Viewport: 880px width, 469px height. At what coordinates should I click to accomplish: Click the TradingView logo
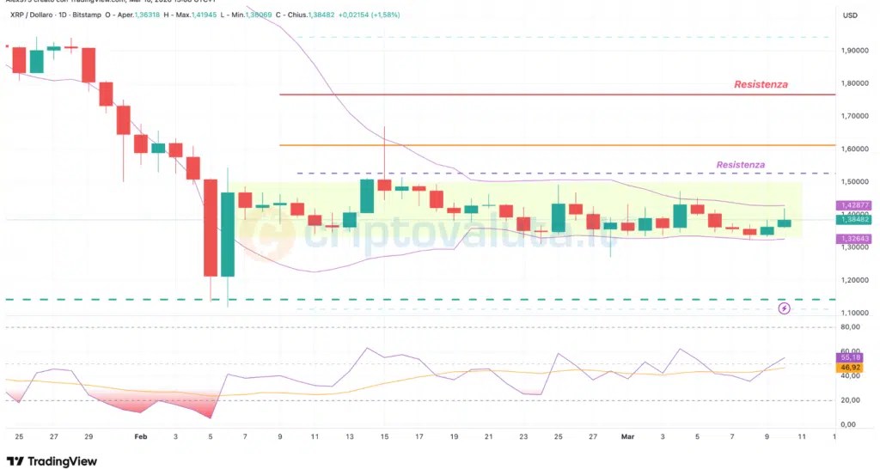pyautogui.click(x=52, y=461)
